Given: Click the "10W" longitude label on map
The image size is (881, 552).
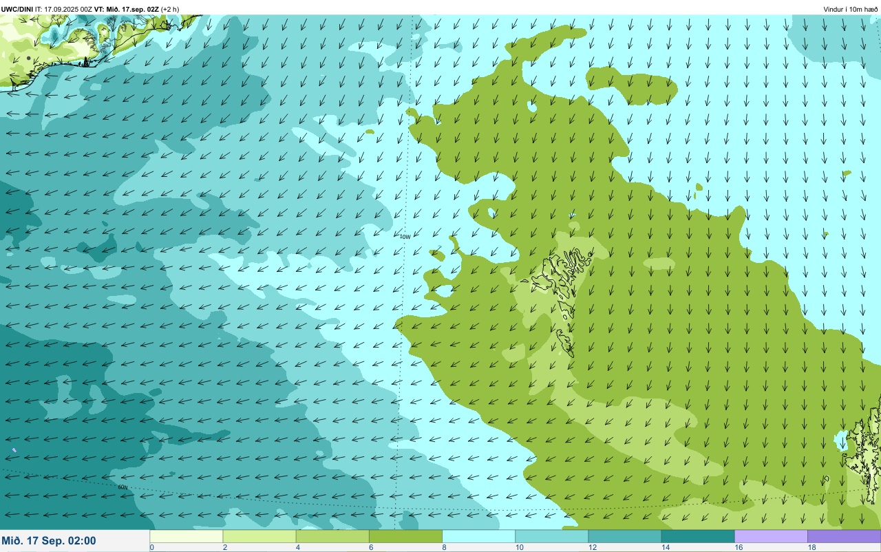Looking at the screenshot, I should (405, 237).
